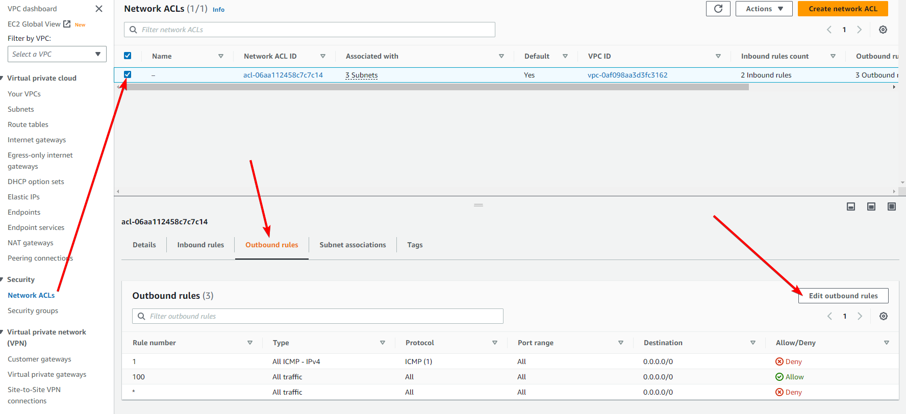Open Security groups page

(x=33, y=310)
